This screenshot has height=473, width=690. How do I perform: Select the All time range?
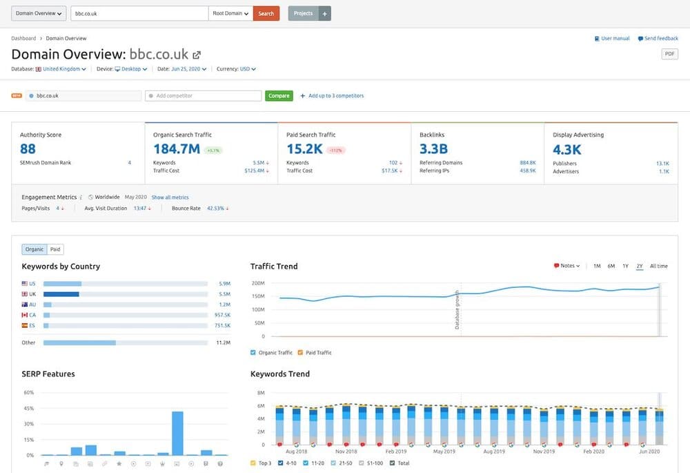pyautogui.click(x=659, y=266)
